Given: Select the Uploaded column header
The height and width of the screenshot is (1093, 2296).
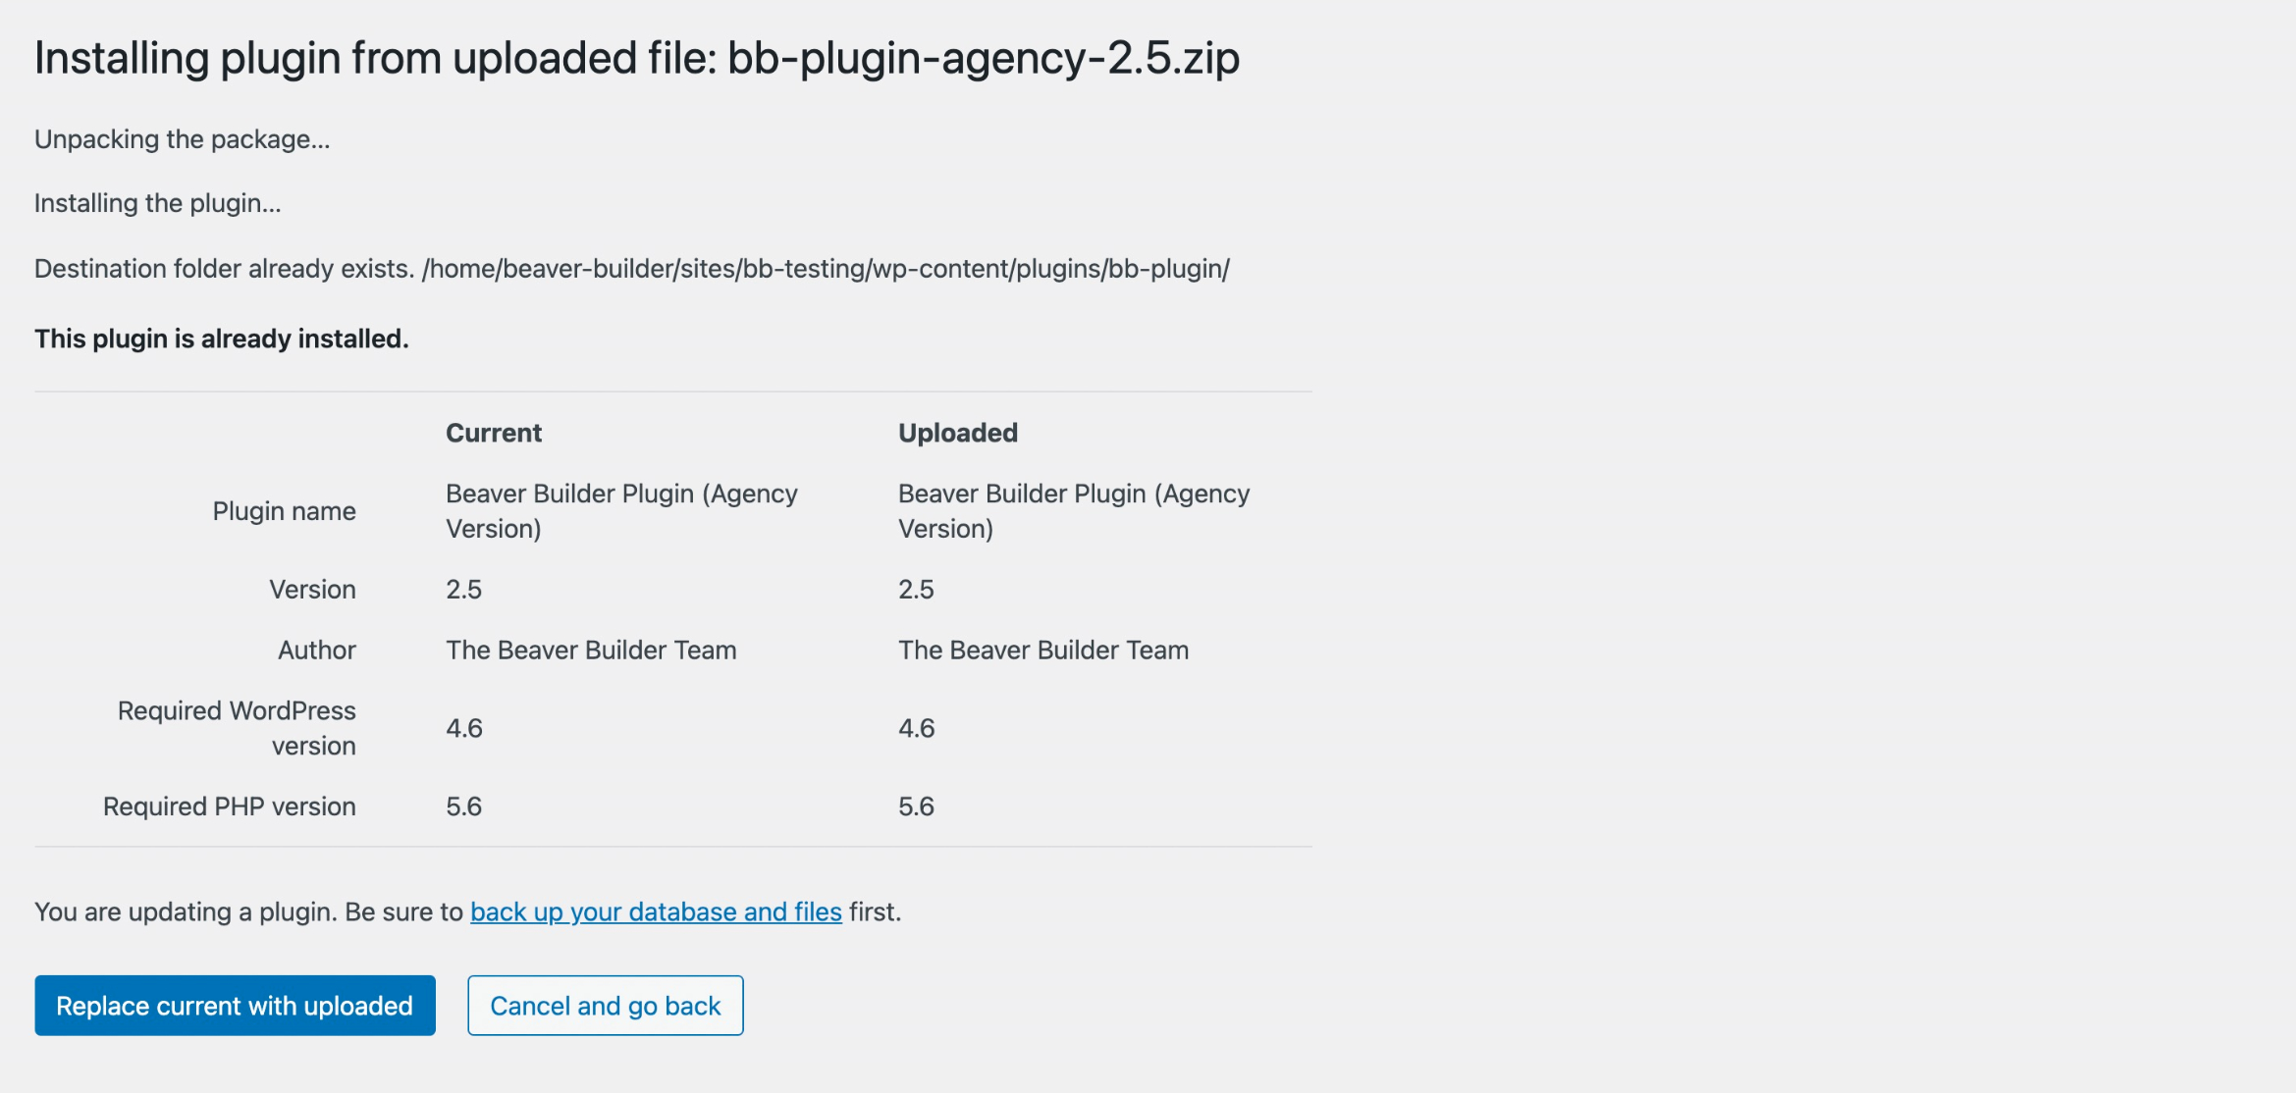Looking at the screenshot, I should click(x=957, y=433).
